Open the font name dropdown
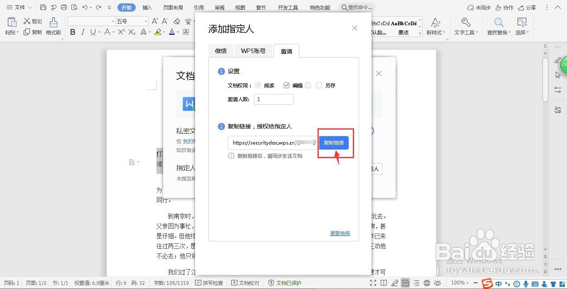This screenshot has height=289, width=567. pyautogui.click(x=113, y=21)
